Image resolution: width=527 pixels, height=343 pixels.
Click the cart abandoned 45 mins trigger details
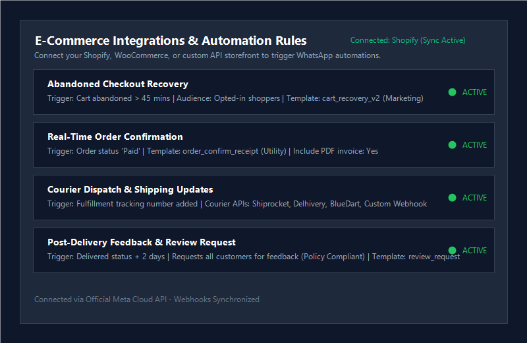(235, 98)
